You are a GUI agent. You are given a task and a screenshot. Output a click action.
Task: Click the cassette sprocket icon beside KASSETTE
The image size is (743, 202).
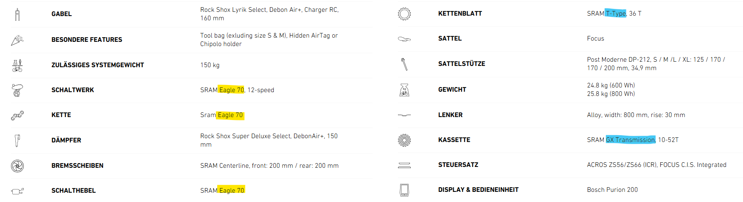coord(404,140)
